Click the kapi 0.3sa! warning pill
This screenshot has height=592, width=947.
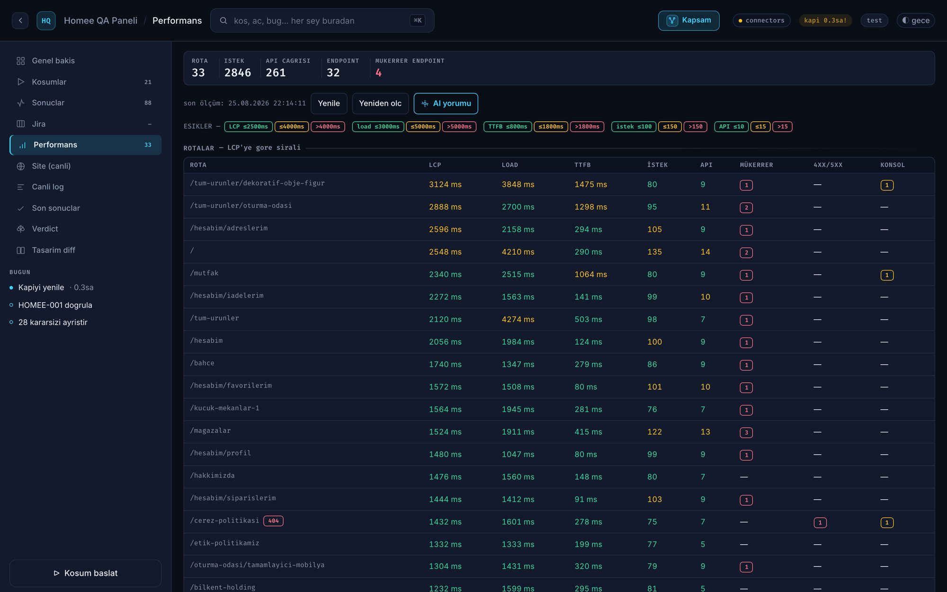point(825,20)
